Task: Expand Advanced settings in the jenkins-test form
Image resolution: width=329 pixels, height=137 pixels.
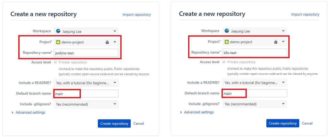Action: (28, 113)
